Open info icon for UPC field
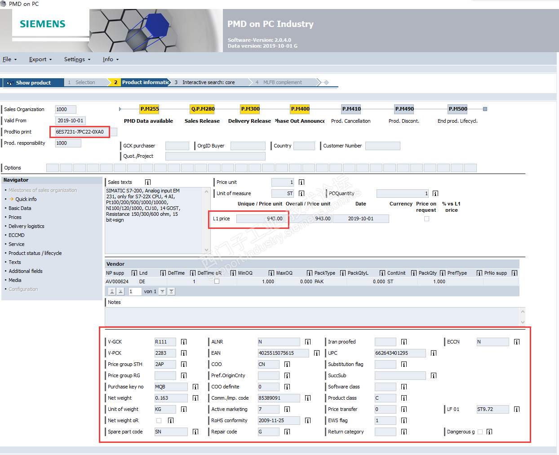This screenshot has height=455, width=559. tap(434, 353)
